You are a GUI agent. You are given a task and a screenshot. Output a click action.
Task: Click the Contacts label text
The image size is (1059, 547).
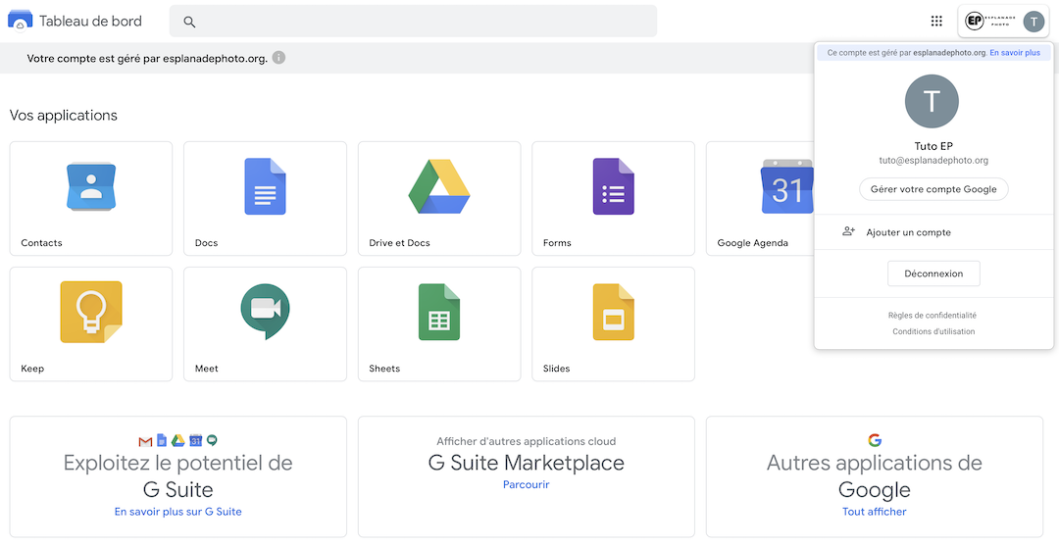click(x=41, y=243)
